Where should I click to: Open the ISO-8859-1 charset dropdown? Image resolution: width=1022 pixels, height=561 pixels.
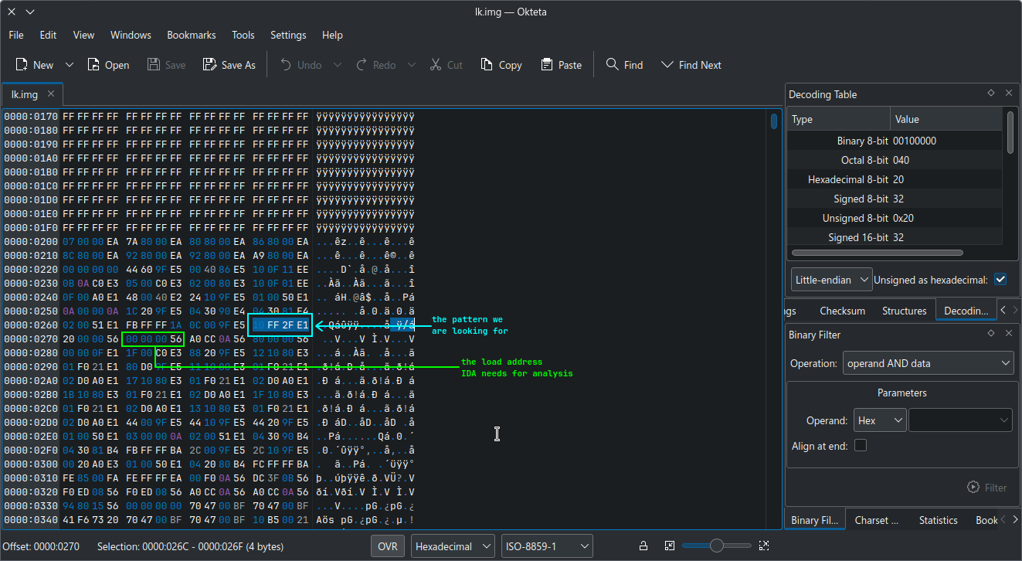546,546
